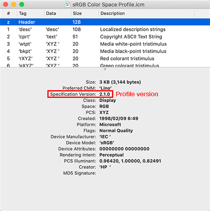Grab the split-view divider handle dot
Image resolution: width=210 pixels, height=211 pixels.
(105, 69)
